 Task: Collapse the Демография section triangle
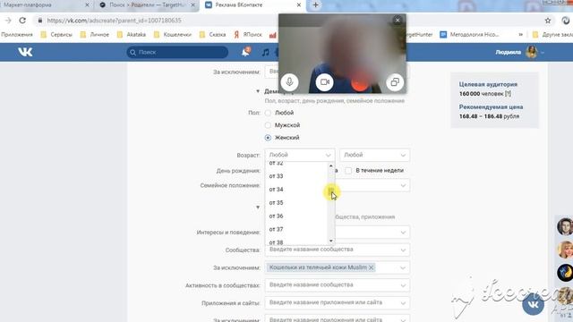(x=258, y=91)
